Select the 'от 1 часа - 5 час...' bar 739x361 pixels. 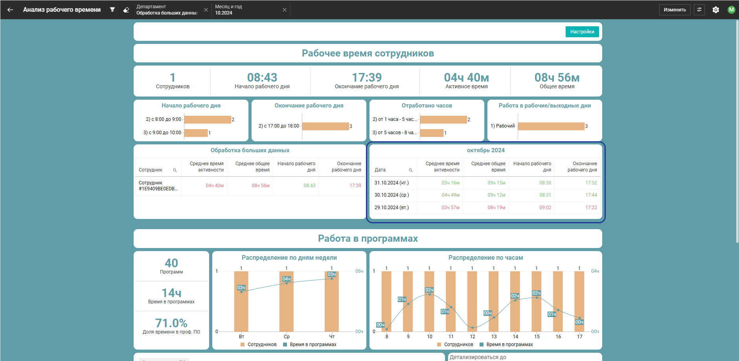point(443,119)
